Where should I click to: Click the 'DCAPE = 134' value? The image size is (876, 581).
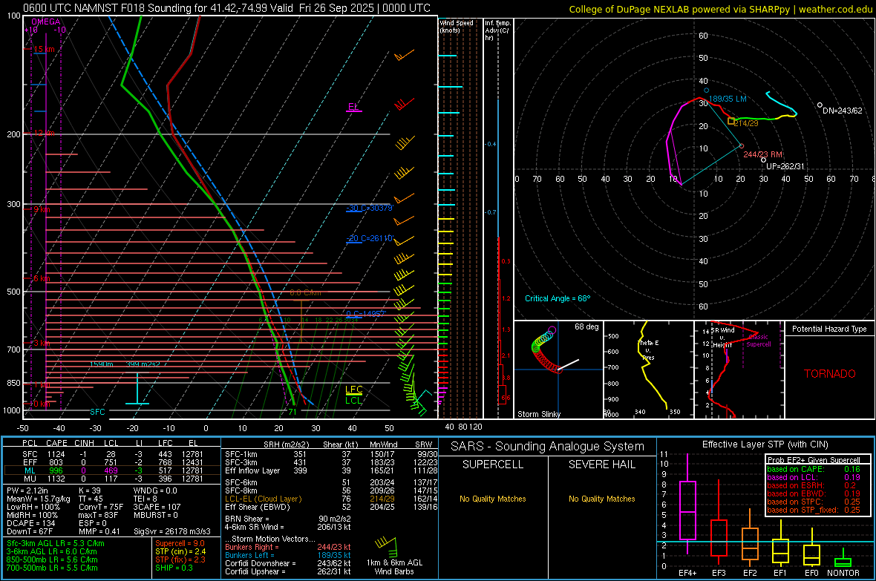[x=30, y=523]
